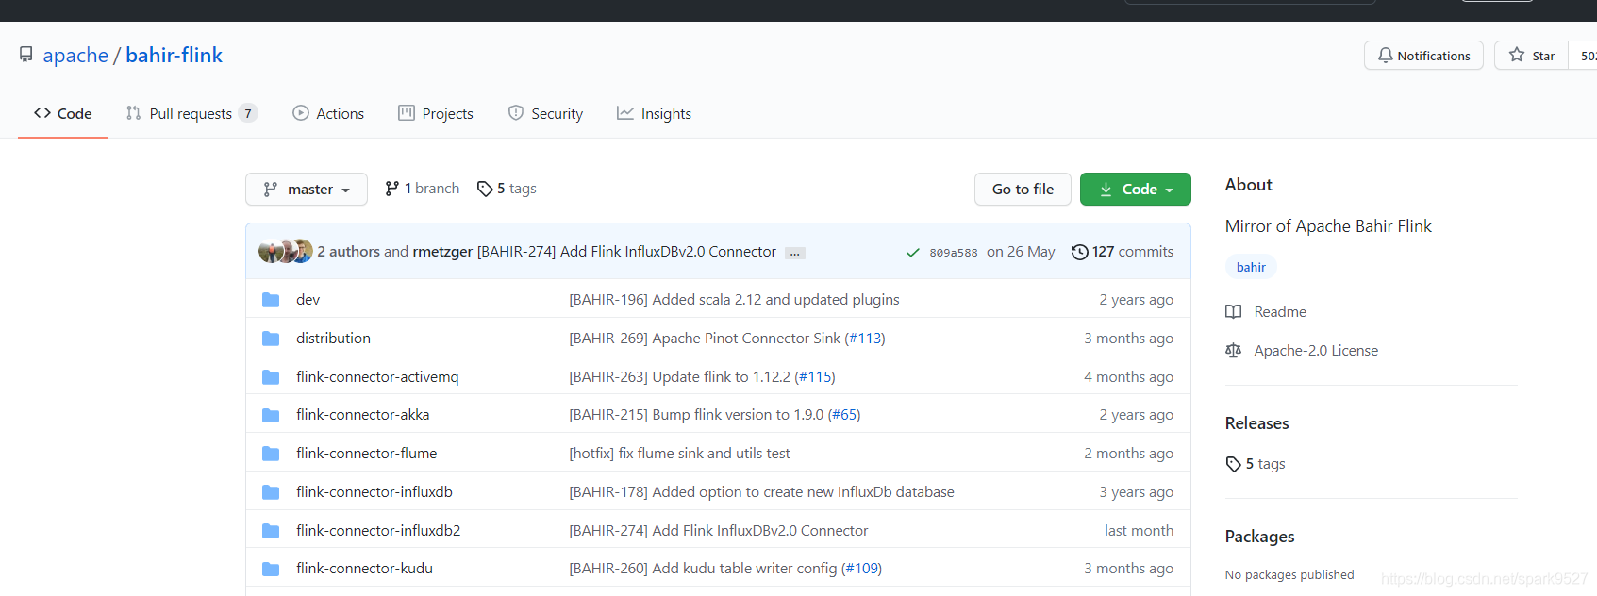Click the folder icon for flink-connector-akka
Screen dimensions: 1597x596
271,415
